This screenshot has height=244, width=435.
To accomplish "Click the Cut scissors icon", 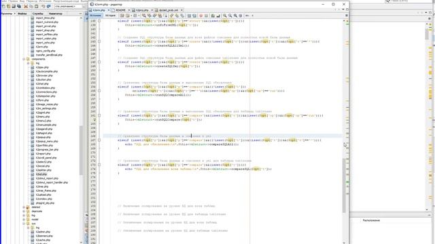I will (26, 6).
